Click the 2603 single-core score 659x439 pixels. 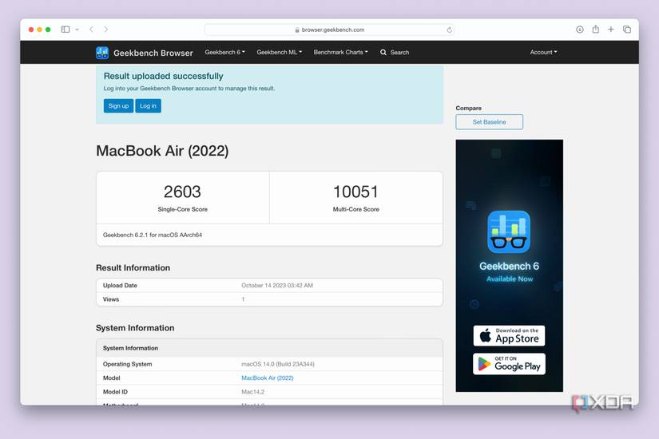click(182, 192)
